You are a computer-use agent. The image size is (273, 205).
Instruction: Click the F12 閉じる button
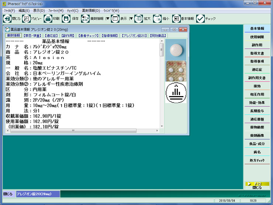click(x=257, y=185)
